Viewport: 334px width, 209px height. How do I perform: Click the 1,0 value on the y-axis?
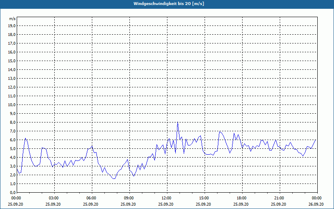pyautogui.click(x=12, y=184)
